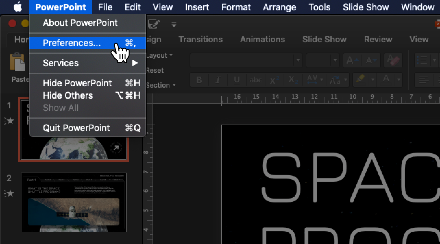Screen dimensions: 440x244
Task: Toggle Bold formatting
Action: (199, 80)
